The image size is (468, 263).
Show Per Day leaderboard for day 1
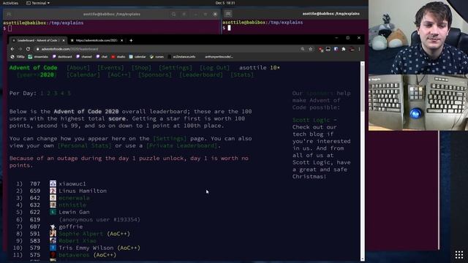pos(42,94)
